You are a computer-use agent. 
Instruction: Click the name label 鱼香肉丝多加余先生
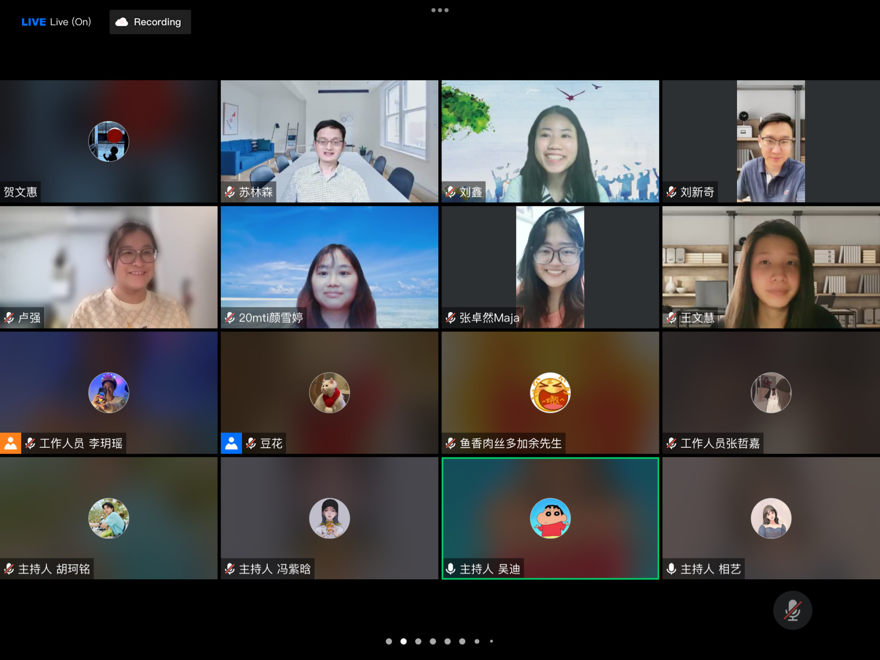510,443
